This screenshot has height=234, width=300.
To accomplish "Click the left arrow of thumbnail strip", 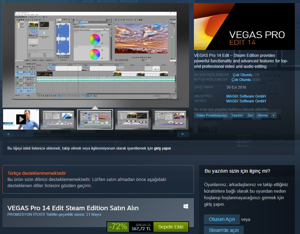I will coord(8,134).
